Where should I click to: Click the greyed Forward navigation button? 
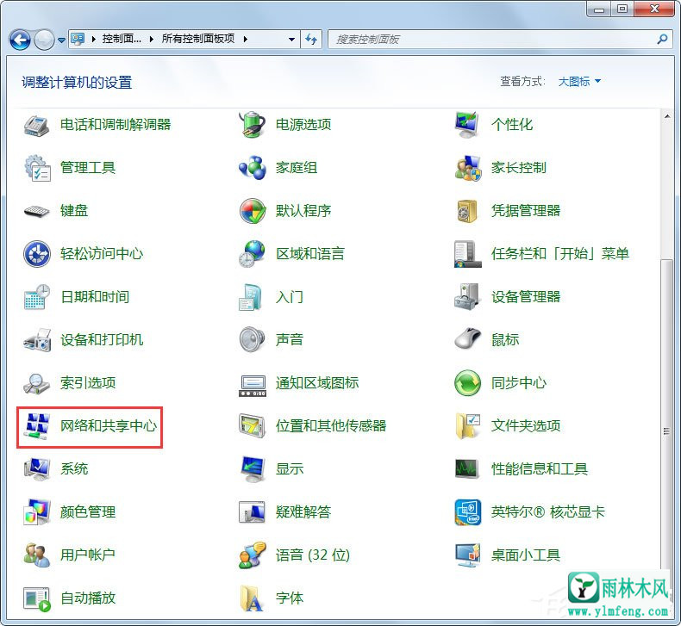(44, 40)
